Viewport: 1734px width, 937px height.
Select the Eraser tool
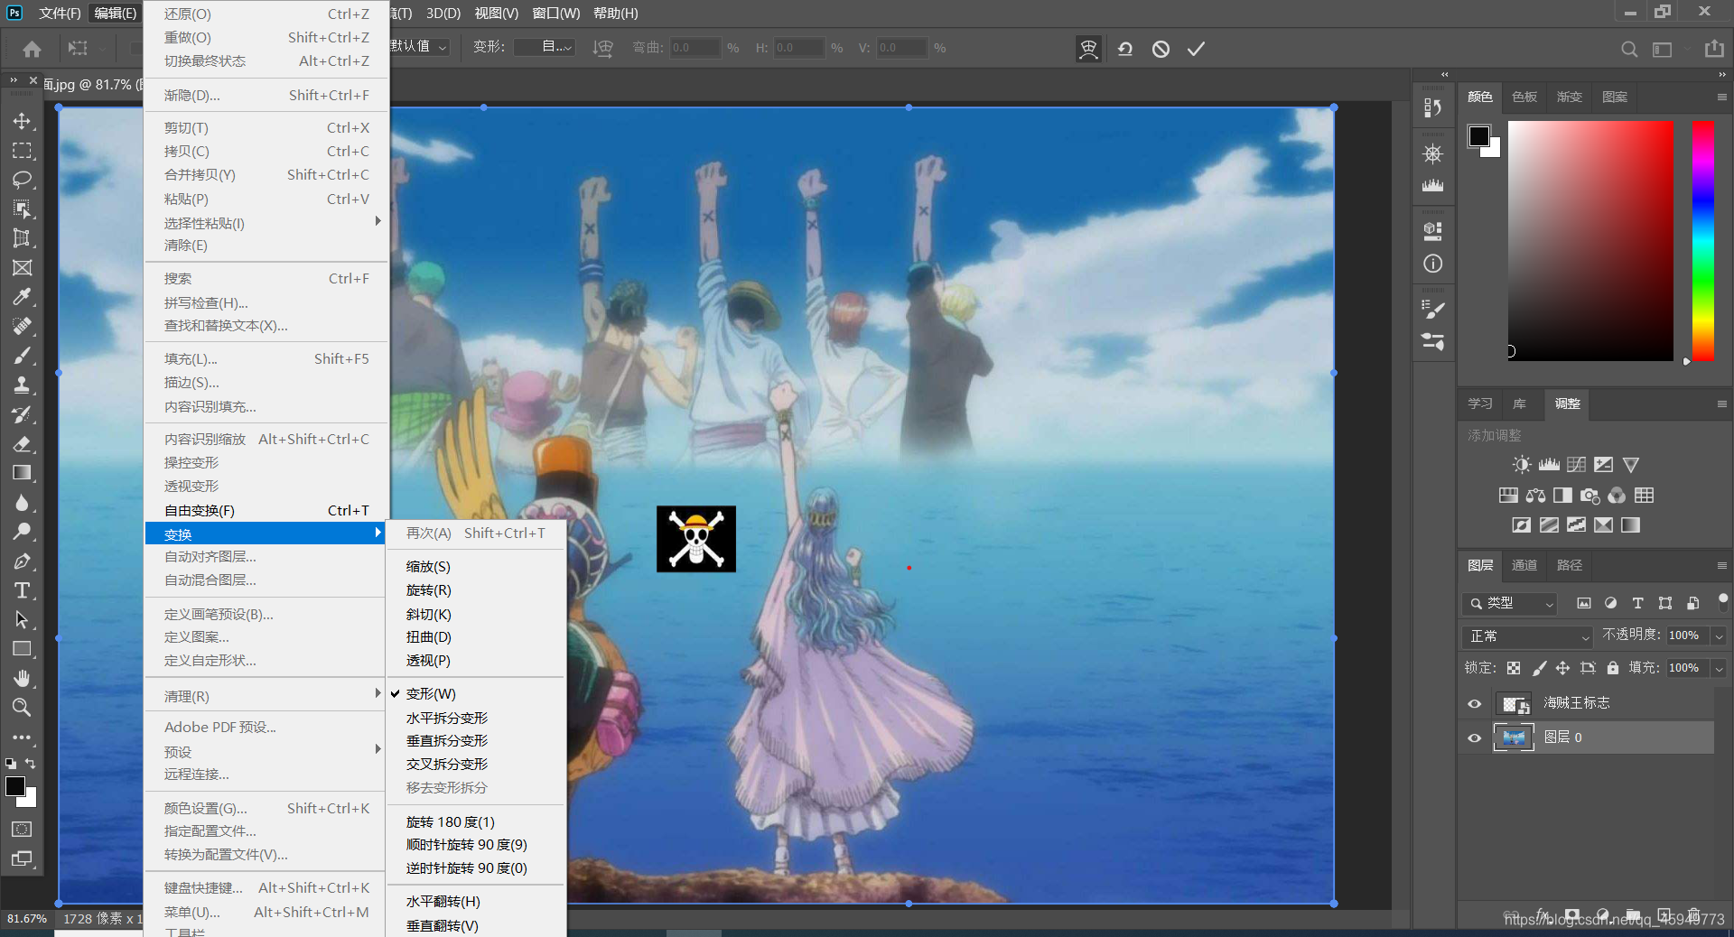(22, 443)
